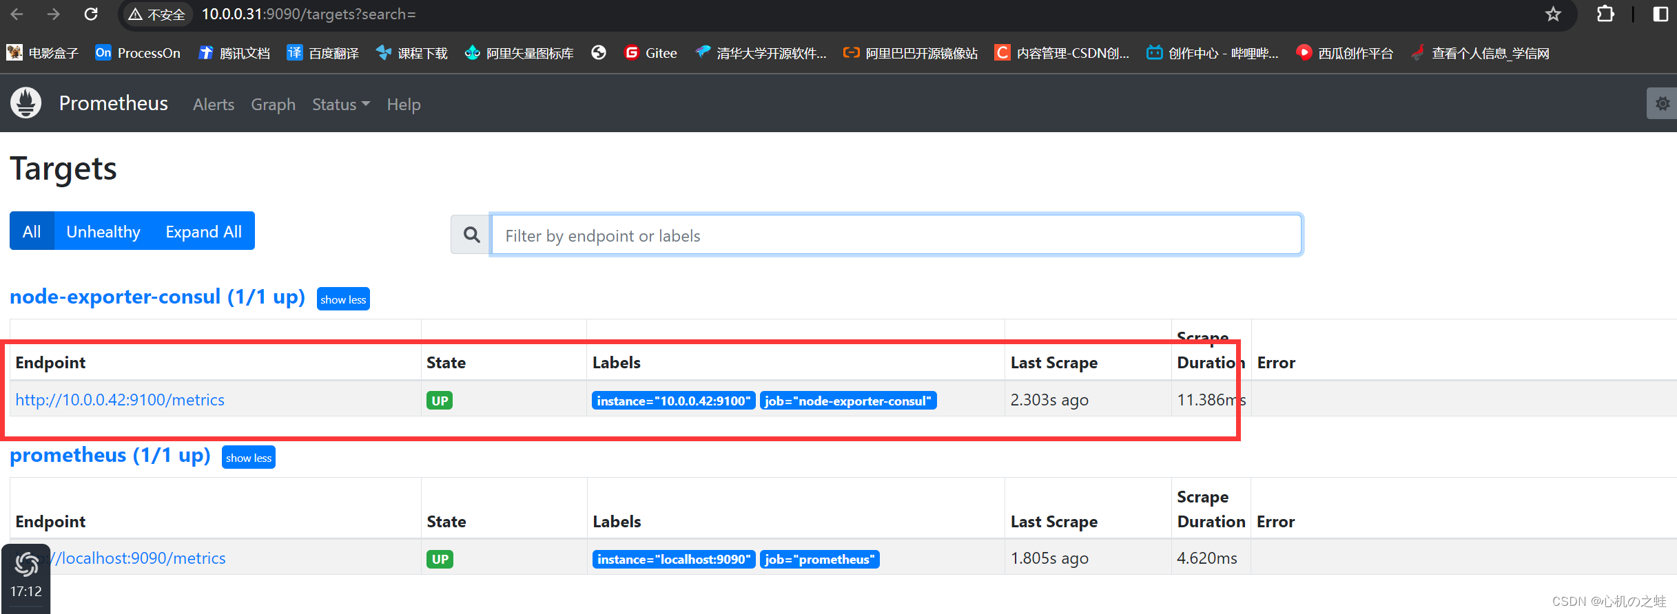The width and height of the screenshot is (1677, 614).
Task: Open the 阿里巴巴开源镜像站 bookmark
Action: pos(910,53)
